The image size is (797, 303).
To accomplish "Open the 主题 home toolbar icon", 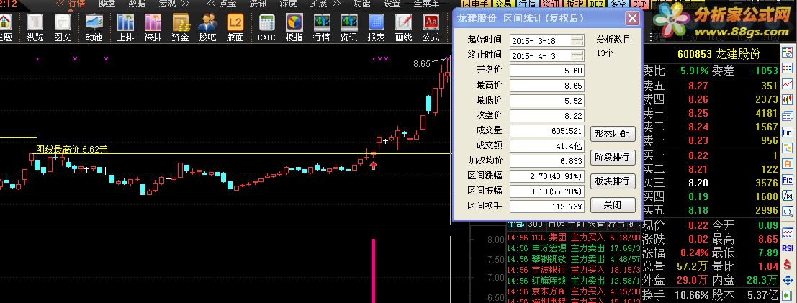I will click(x=5, y=27).
